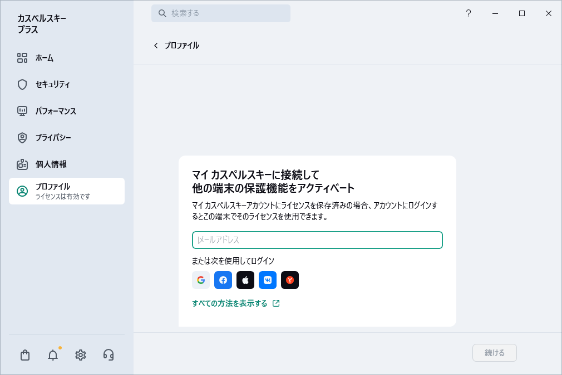The image size is (562, 375).
Task: Click the 個人情報 identity card icon
Action: point(22,164)
